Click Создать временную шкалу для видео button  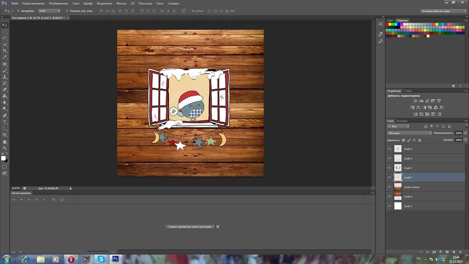point(189,227)
